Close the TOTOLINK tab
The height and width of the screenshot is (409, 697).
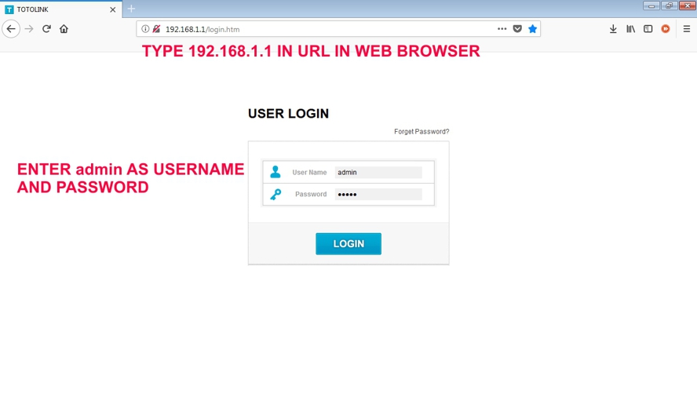[x=113, y=9]
